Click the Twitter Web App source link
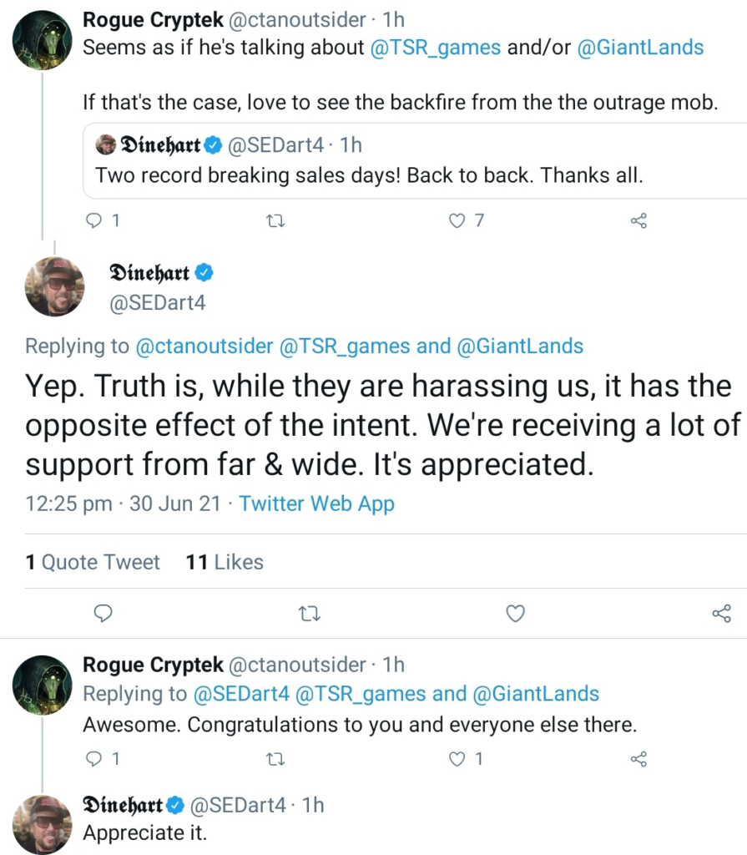The height and width of the screenshot is (855, 747). tap(316, 503)
